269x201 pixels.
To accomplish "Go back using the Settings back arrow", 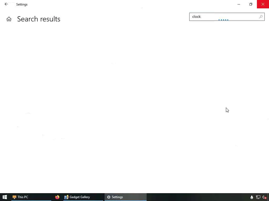I will click(x=6, y=4).
